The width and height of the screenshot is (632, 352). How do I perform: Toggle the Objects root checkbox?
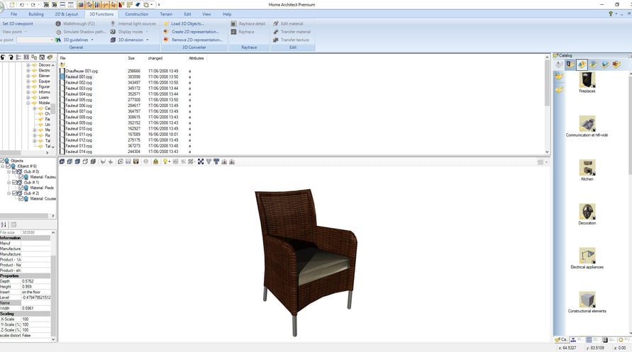2,161
